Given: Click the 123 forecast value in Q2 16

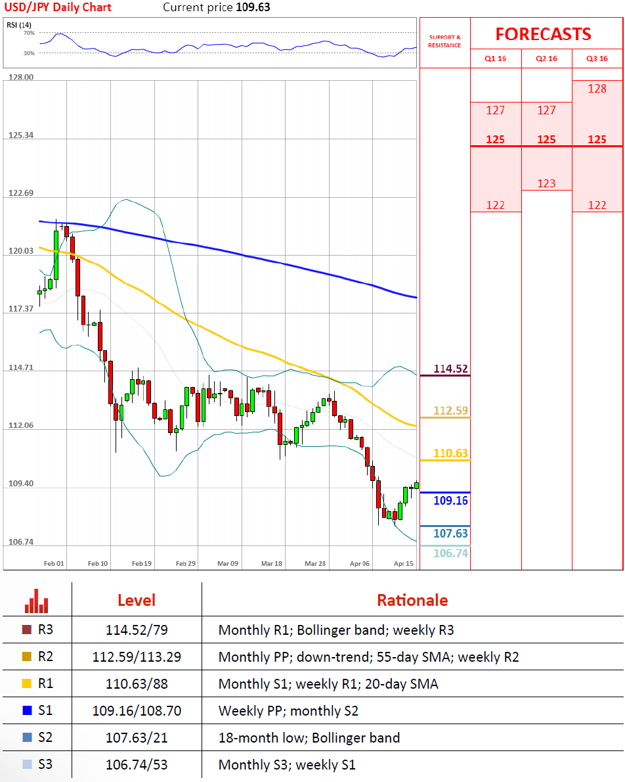Looking at the screenshot, I should coord(547,183).
